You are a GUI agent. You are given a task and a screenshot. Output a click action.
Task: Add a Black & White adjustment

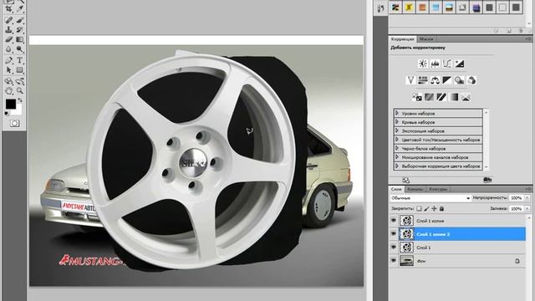[x=447, y=80]
